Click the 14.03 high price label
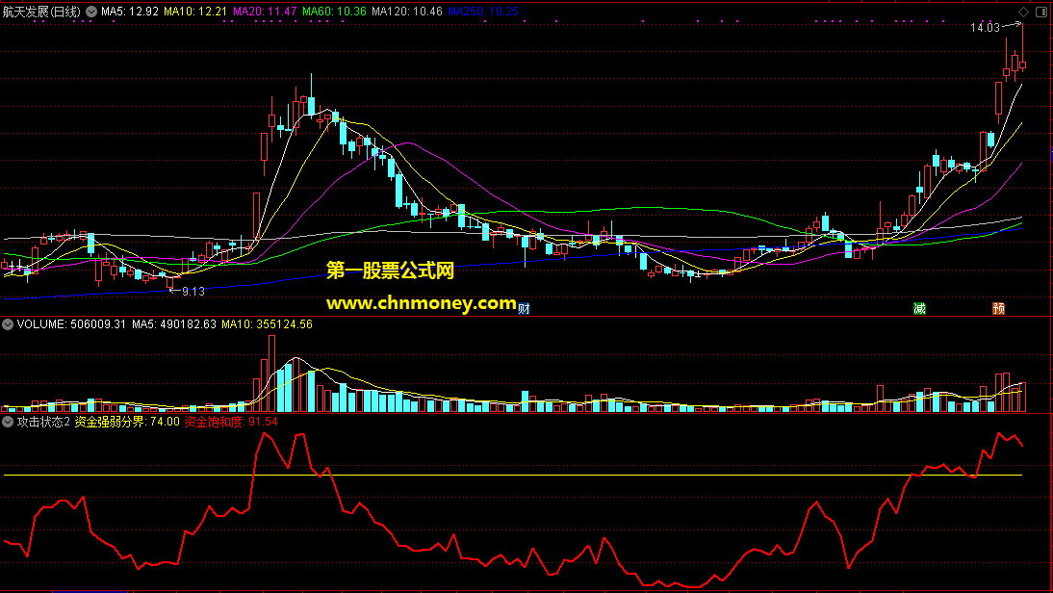This screenshot has height=593, width=1053. pos(986,28)
